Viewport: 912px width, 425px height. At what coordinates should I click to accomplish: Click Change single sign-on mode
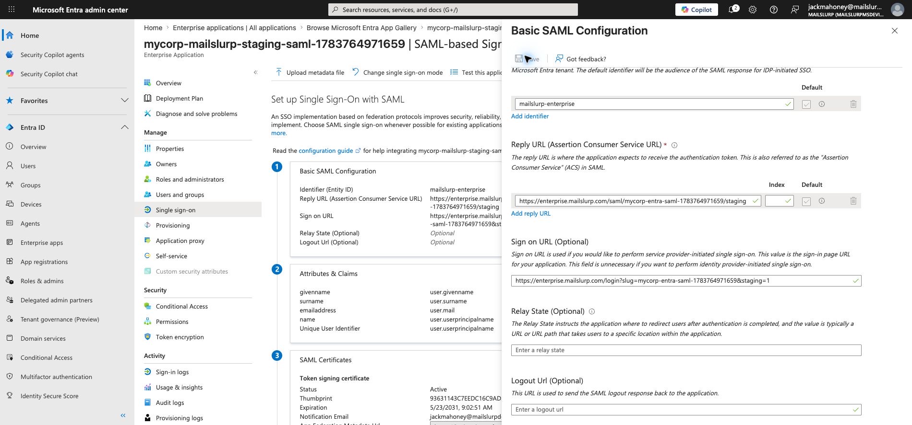point(397,72)
